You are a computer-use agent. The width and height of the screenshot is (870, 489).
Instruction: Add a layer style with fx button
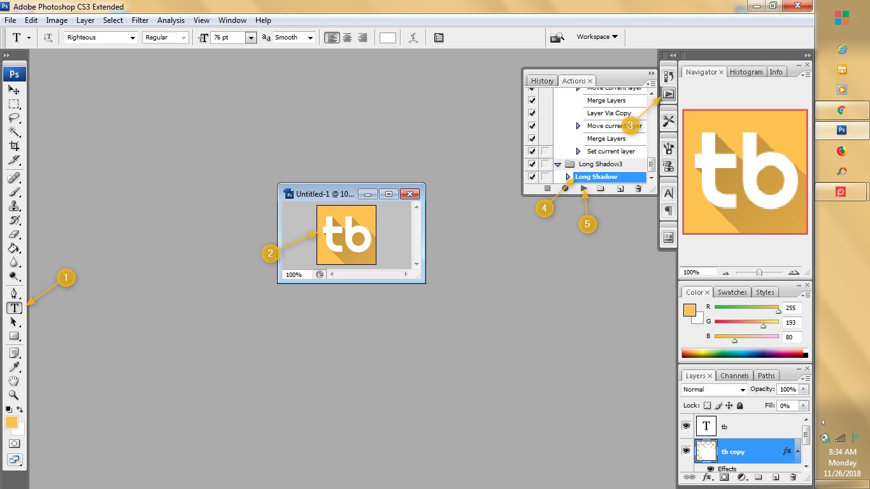pyautogui.click(x=706, y=476)
